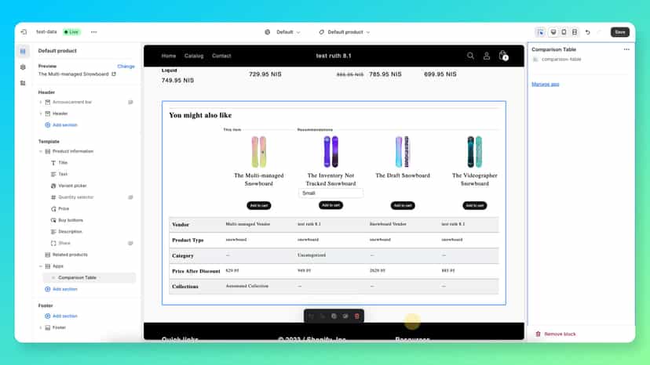Click the move down icon in floating toolbar
Screen dimensions: 650x365
tap(322, 316)
